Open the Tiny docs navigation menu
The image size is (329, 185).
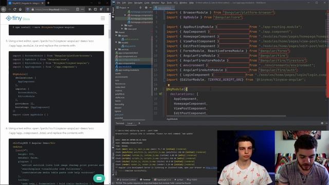point(103,18)
